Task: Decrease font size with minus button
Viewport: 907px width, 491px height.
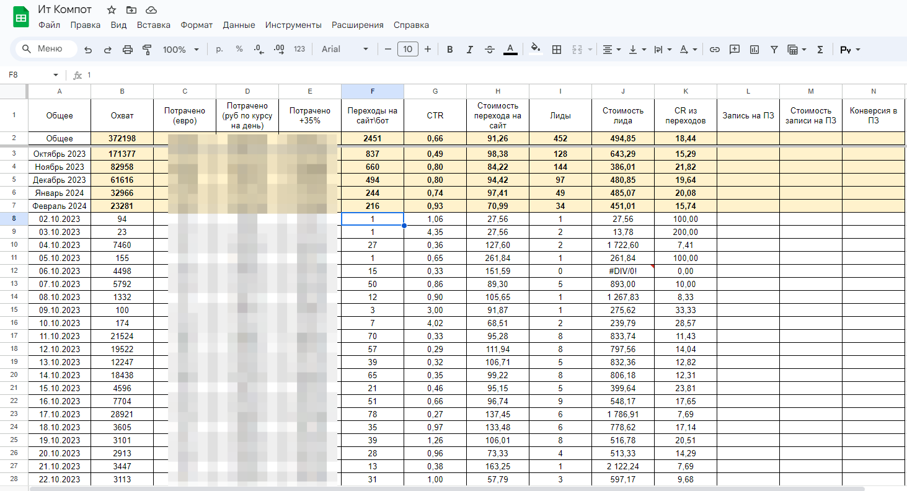Action: pos(388,50)
